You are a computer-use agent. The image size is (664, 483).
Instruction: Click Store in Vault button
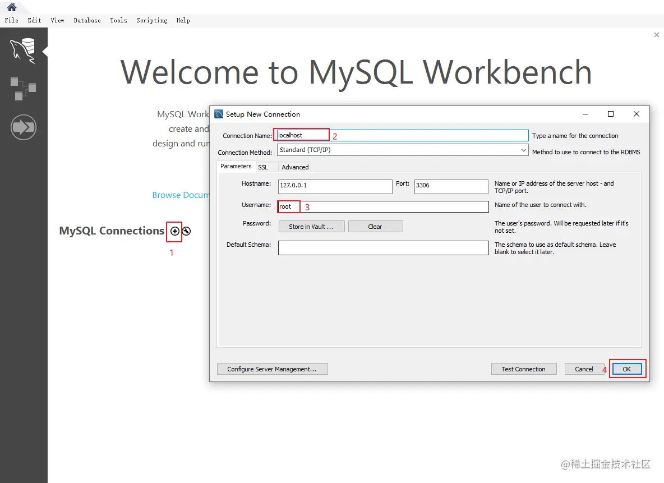[x=311, y=227]
